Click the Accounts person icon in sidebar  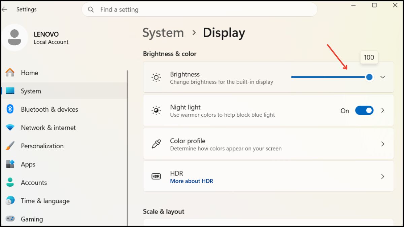pyautogui.click(x=10, y=182)
